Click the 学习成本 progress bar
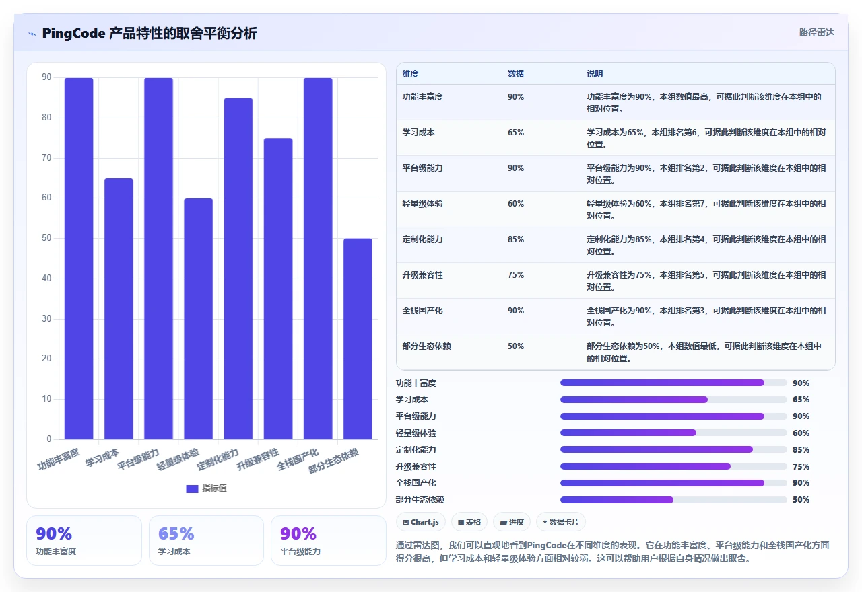This screenshot has height=592, width=862. (673, 400)
